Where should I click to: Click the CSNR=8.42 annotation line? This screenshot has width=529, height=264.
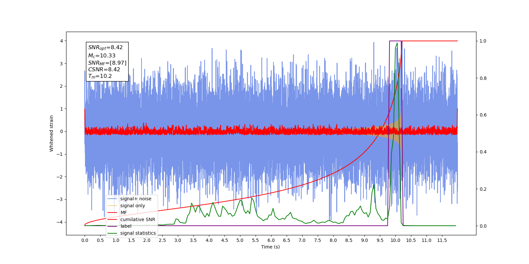(104, 69)
